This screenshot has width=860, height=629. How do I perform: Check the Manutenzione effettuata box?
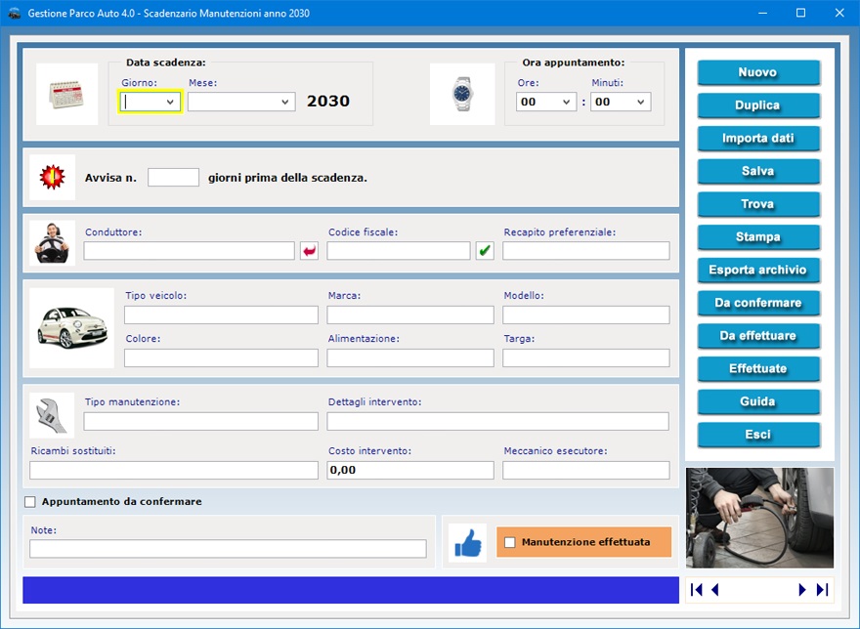pos(510,542)
